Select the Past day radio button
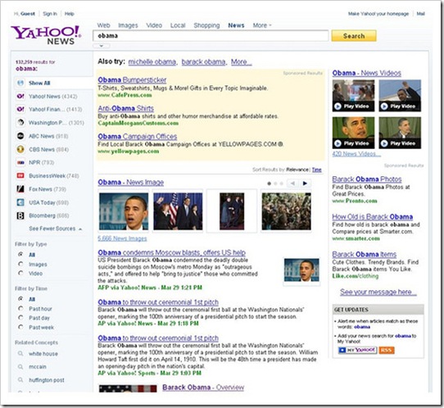 [20, 318]
